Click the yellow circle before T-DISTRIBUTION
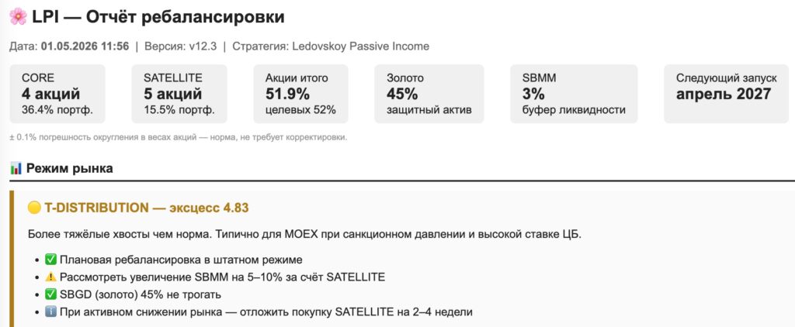This screenshot has width=795, height=327. click(x=34, y=208)
